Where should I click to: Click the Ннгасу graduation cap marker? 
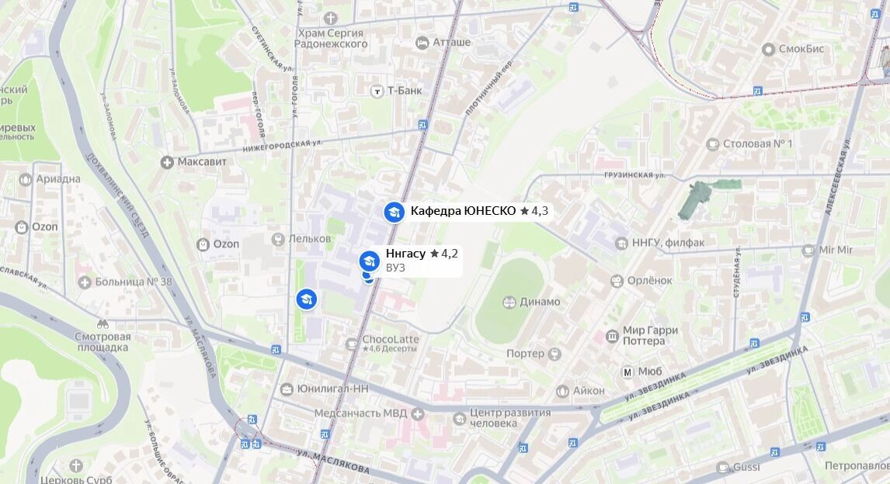click(370, 261)
